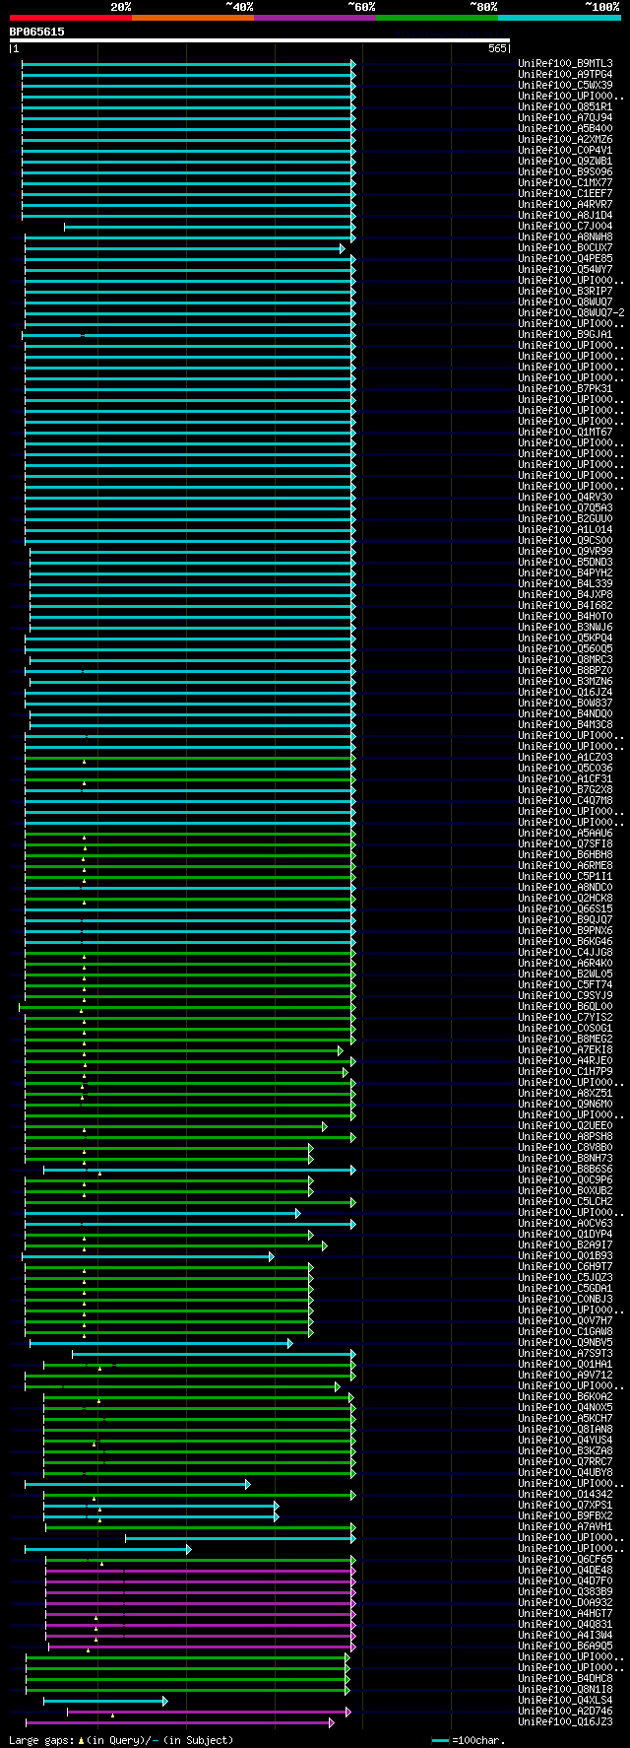Click the UniRef100_Q9VR99 label
Image resolution: width=630 pixels, height=1748 pixels.
(565, 552)
